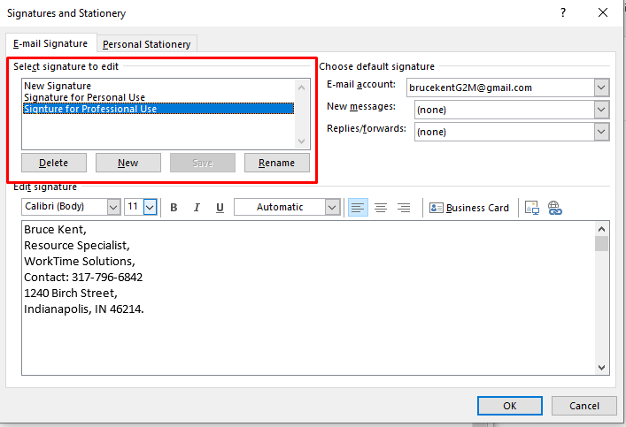Center align signature text

click(x=381, y=208)
